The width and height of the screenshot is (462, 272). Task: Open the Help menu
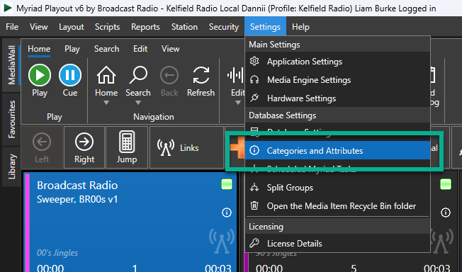[x=300, y=27]
